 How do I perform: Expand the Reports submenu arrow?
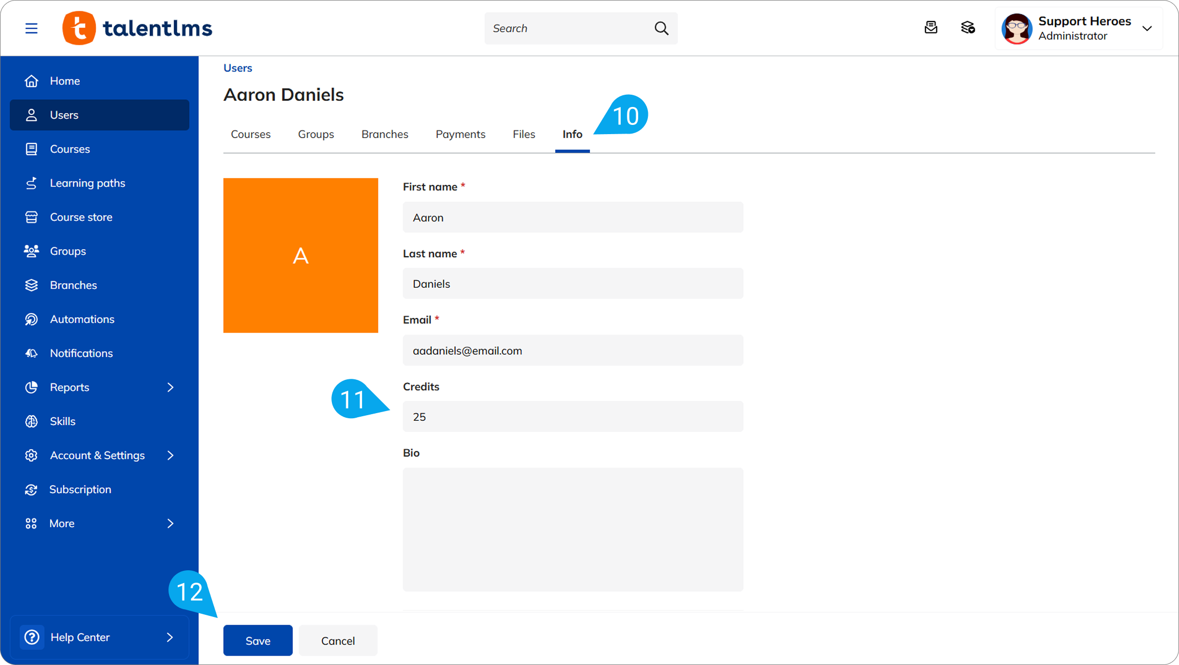(171, 388)
